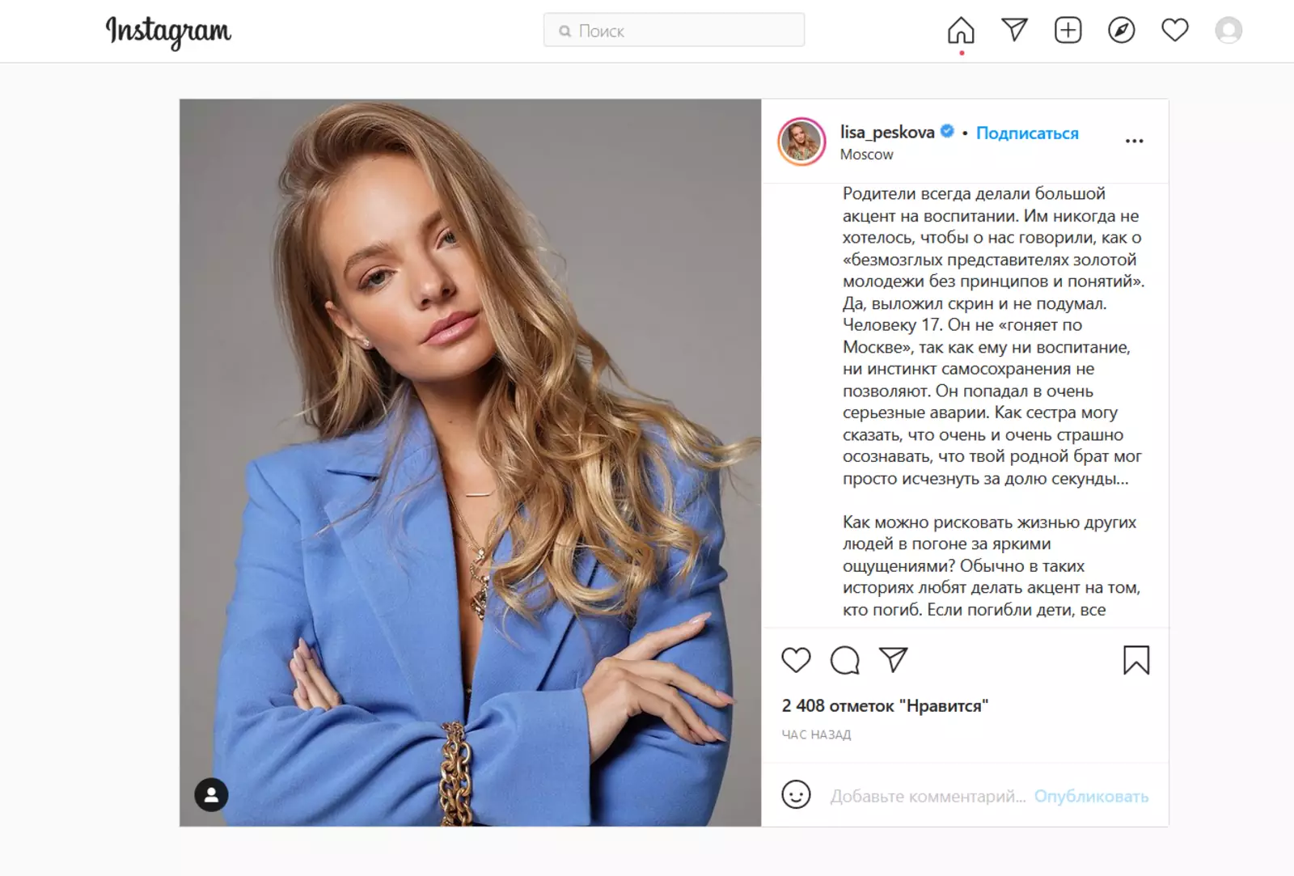Go to the Instagram home feed icon
Image resolution: width=1294 pixels, height=876 pixels.
point(961,31)
